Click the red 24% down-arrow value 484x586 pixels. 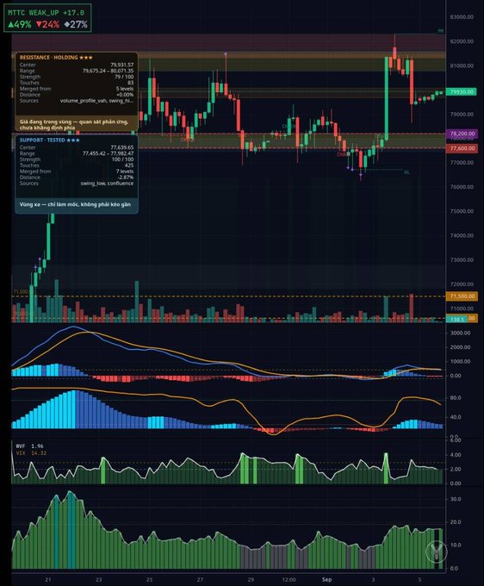click(x=48, y=25)
